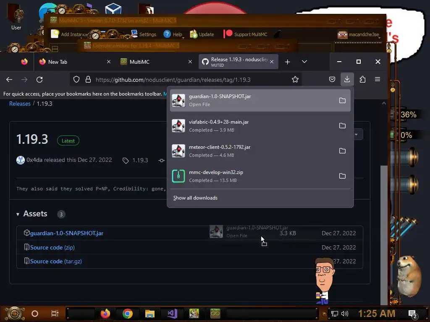Bookmark this page with star icon

point(295,79)
